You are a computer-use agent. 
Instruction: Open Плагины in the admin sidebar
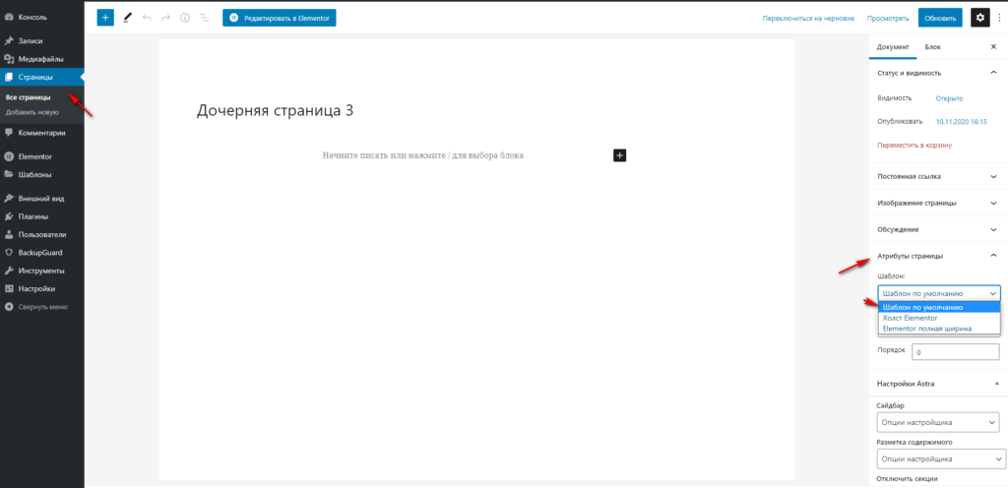click(33, 216)
